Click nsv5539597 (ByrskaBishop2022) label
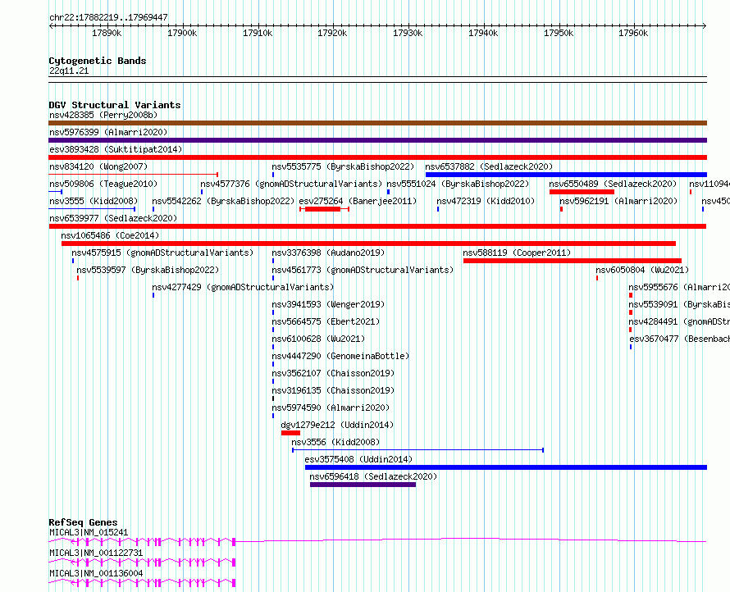Image resolution: width=730 pixels, height=592 pixels. pyautogui.click(x=148, y=270)
